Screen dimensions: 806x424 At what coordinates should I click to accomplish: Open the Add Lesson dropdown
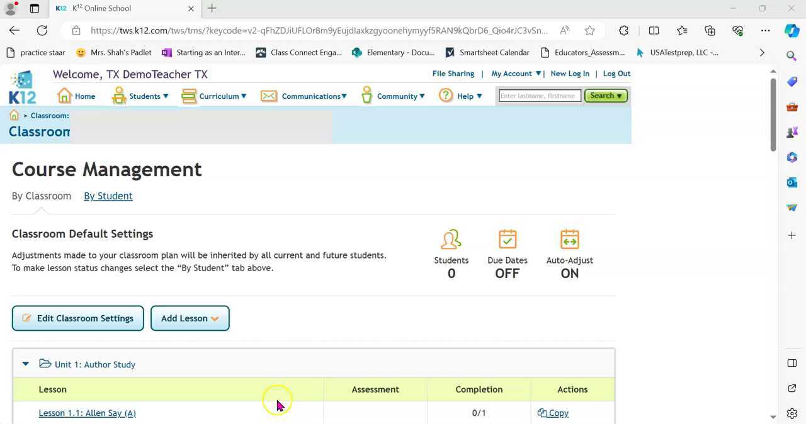190,318
